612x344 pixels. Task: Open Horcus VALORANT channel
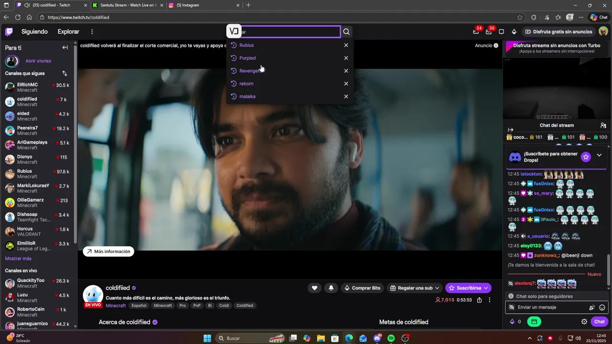37,231
